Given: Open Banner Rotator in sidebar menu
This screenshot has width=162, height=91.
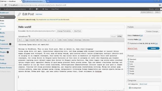Looking at the screenshot, I should (6, 68).
